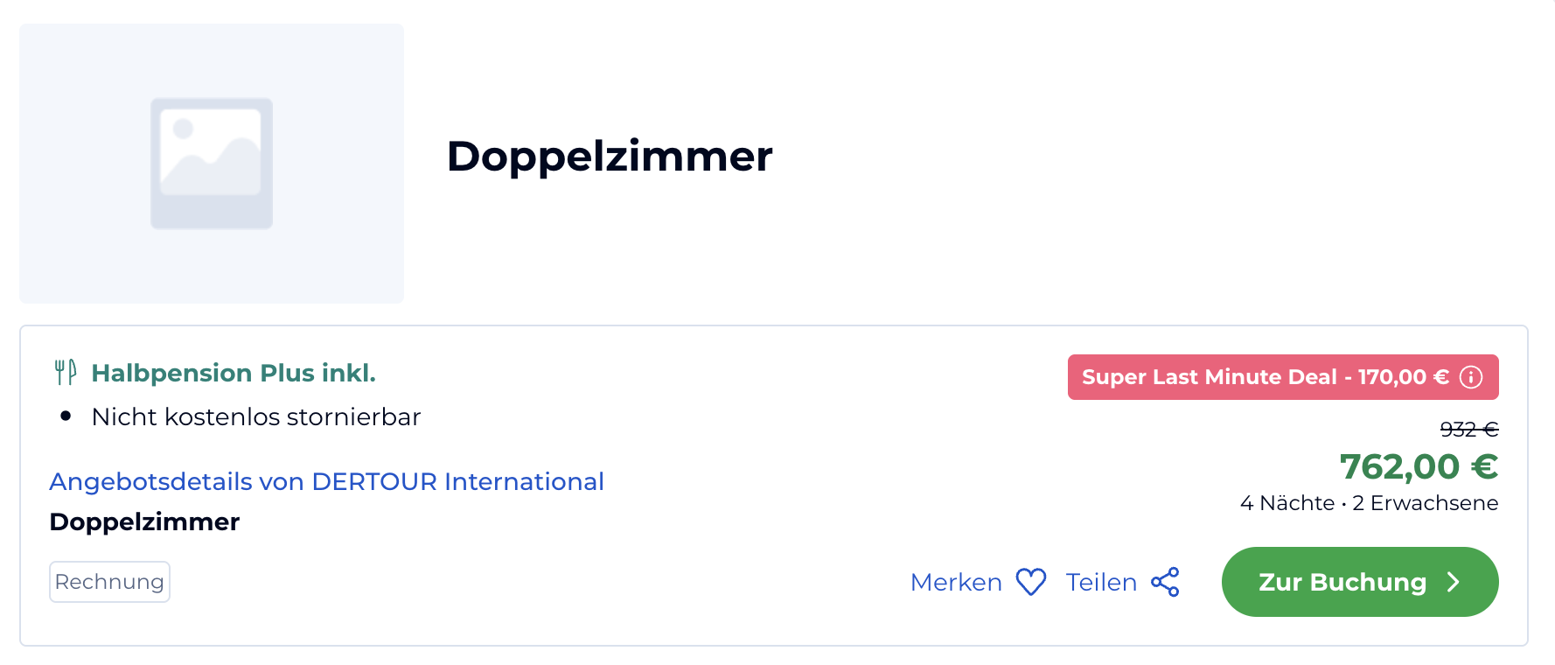This screenshot has width=1555, height=665.
Task: Click the placeholder room image icon
Action: (212, 164)
